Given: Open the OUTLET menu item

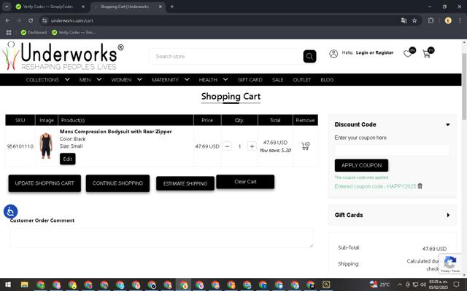Looking at the screenshot, I should tap(301, 79).
